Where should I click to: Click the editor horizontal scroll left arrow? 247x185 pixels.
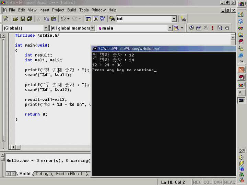(x=13, y=147)
